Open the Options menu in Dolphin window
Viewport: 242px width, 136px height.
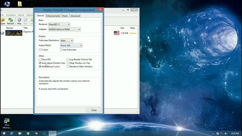tap(29, 15)
